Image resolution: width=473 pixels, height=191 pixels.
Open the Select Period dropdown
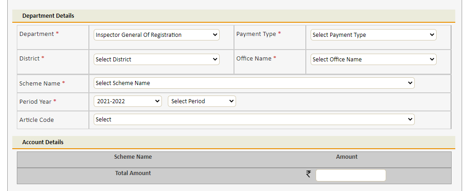click(202, 101)
